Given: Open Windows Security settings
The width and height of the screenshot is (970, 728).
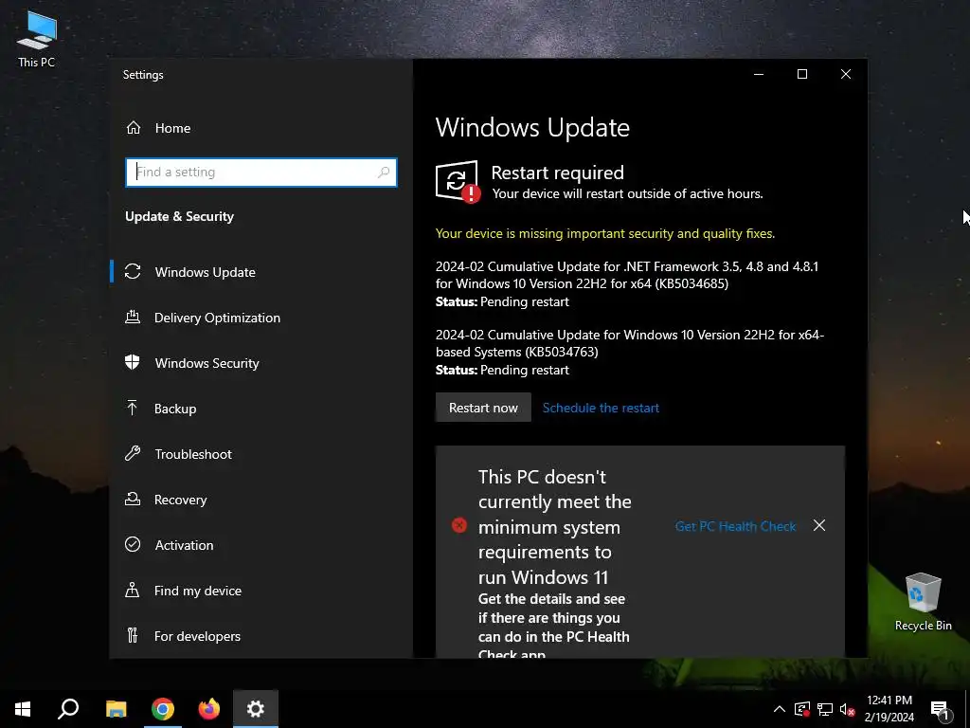Looking at the screenshot, I should pos(260,363).
